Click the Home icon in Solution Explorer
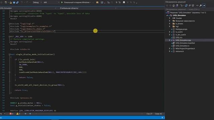 click(x=174, y=6)
